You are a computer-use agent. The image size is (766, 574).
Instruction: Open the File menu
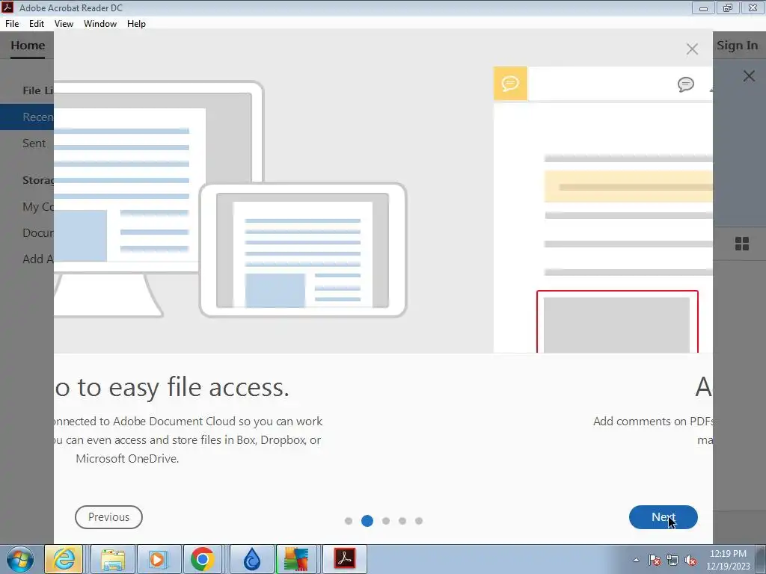click(x=12, y=23)
